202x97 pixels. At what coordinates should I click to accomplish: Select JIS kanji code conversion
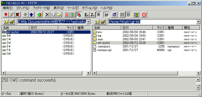click(x=93, y=15)
